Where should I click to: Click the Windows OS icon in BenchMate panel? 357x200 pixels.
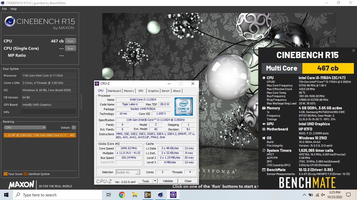tap(264, 138)
